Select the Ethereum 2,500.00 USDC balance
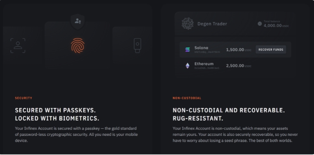 pyautogui.click(x=239, y=66)
